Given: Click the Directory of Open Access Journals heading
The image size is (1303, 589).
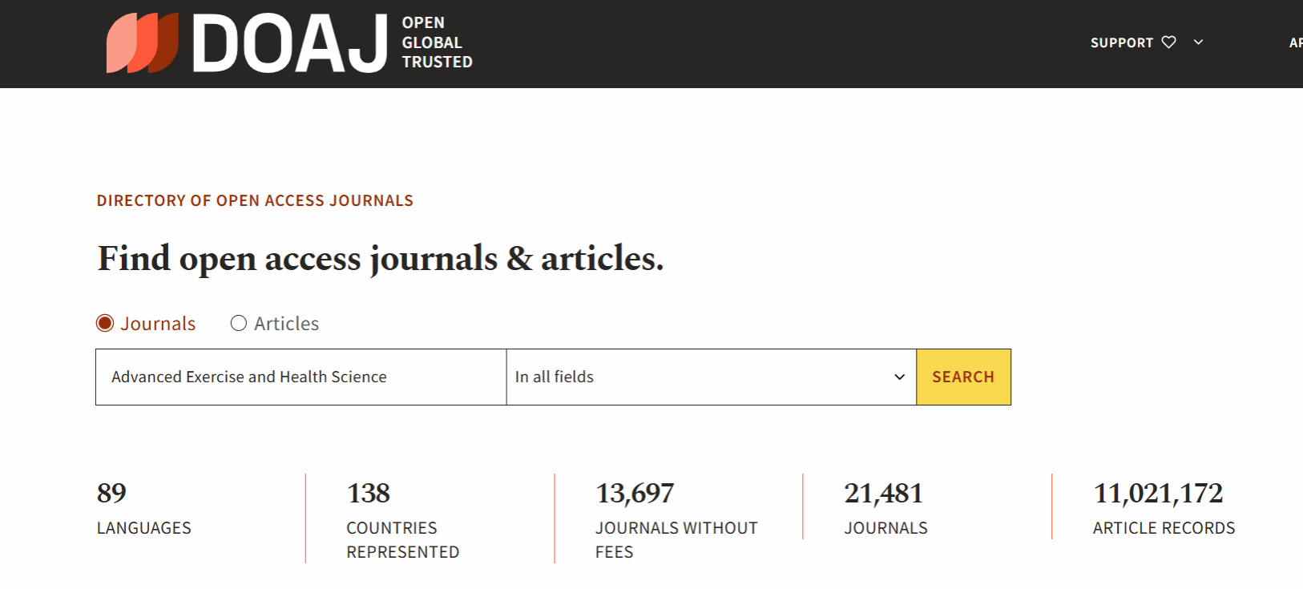Looking at the screenshot, I should click(x=255, y=200).
